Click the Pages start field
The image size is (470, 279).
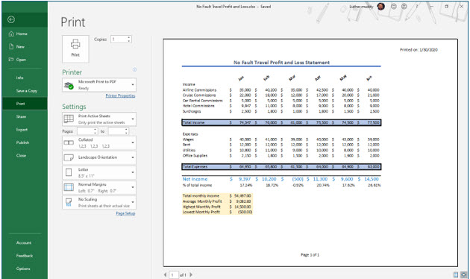coord(86,131)
